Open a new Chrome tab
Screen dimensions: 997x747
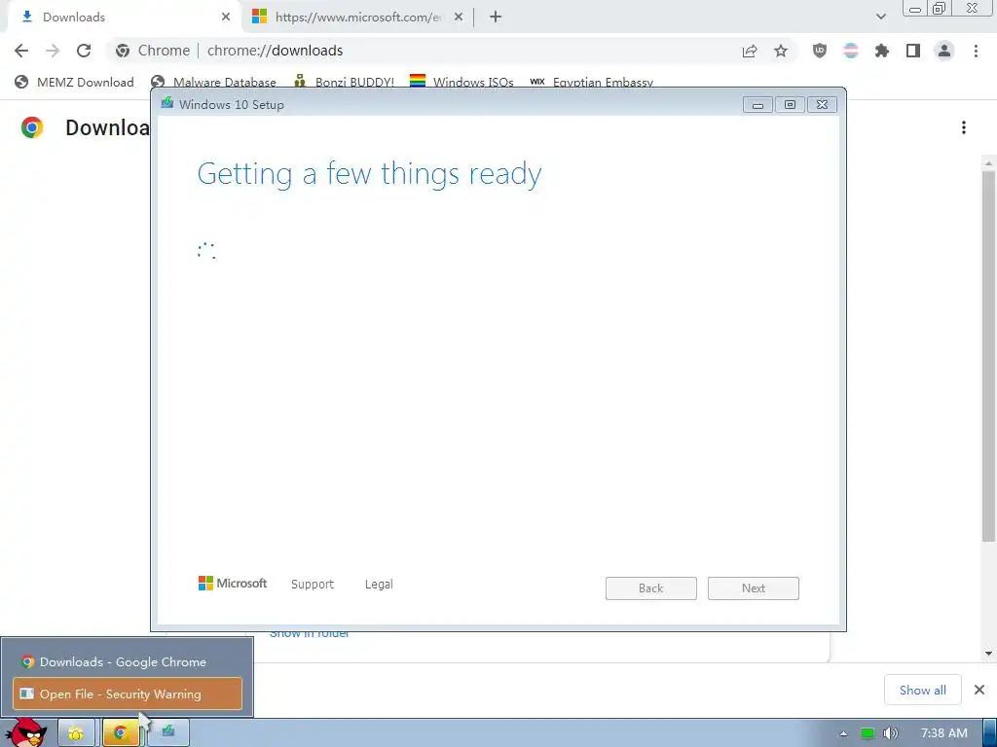click(496, 18)
